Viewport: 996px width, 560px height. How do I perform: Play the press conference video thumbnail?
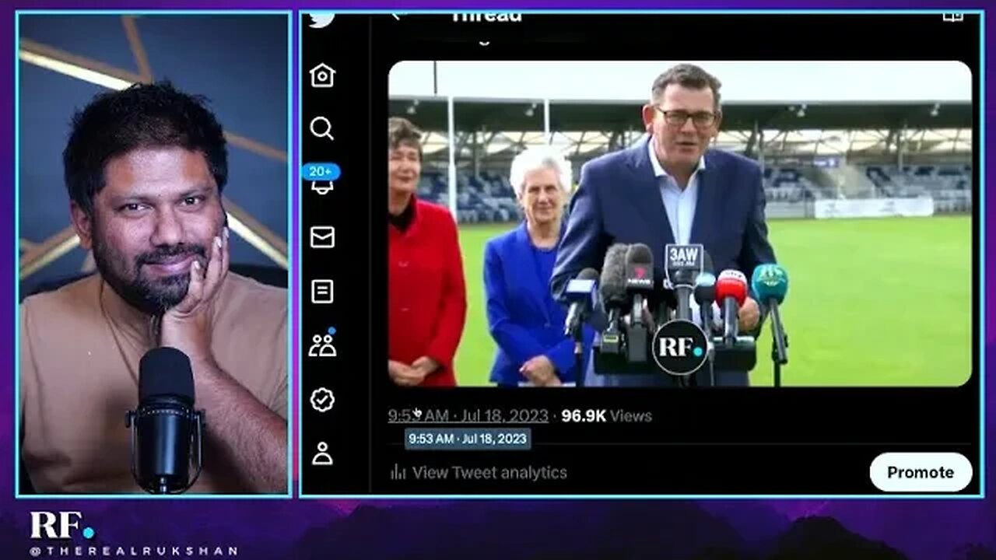pyautogui.click(x=680, y=224)
